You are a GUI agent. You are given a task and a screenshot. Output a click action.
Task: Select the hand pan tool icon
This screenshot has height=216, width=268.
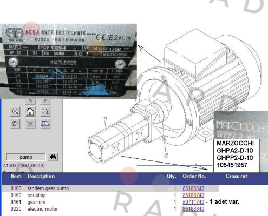coord(15,124)
